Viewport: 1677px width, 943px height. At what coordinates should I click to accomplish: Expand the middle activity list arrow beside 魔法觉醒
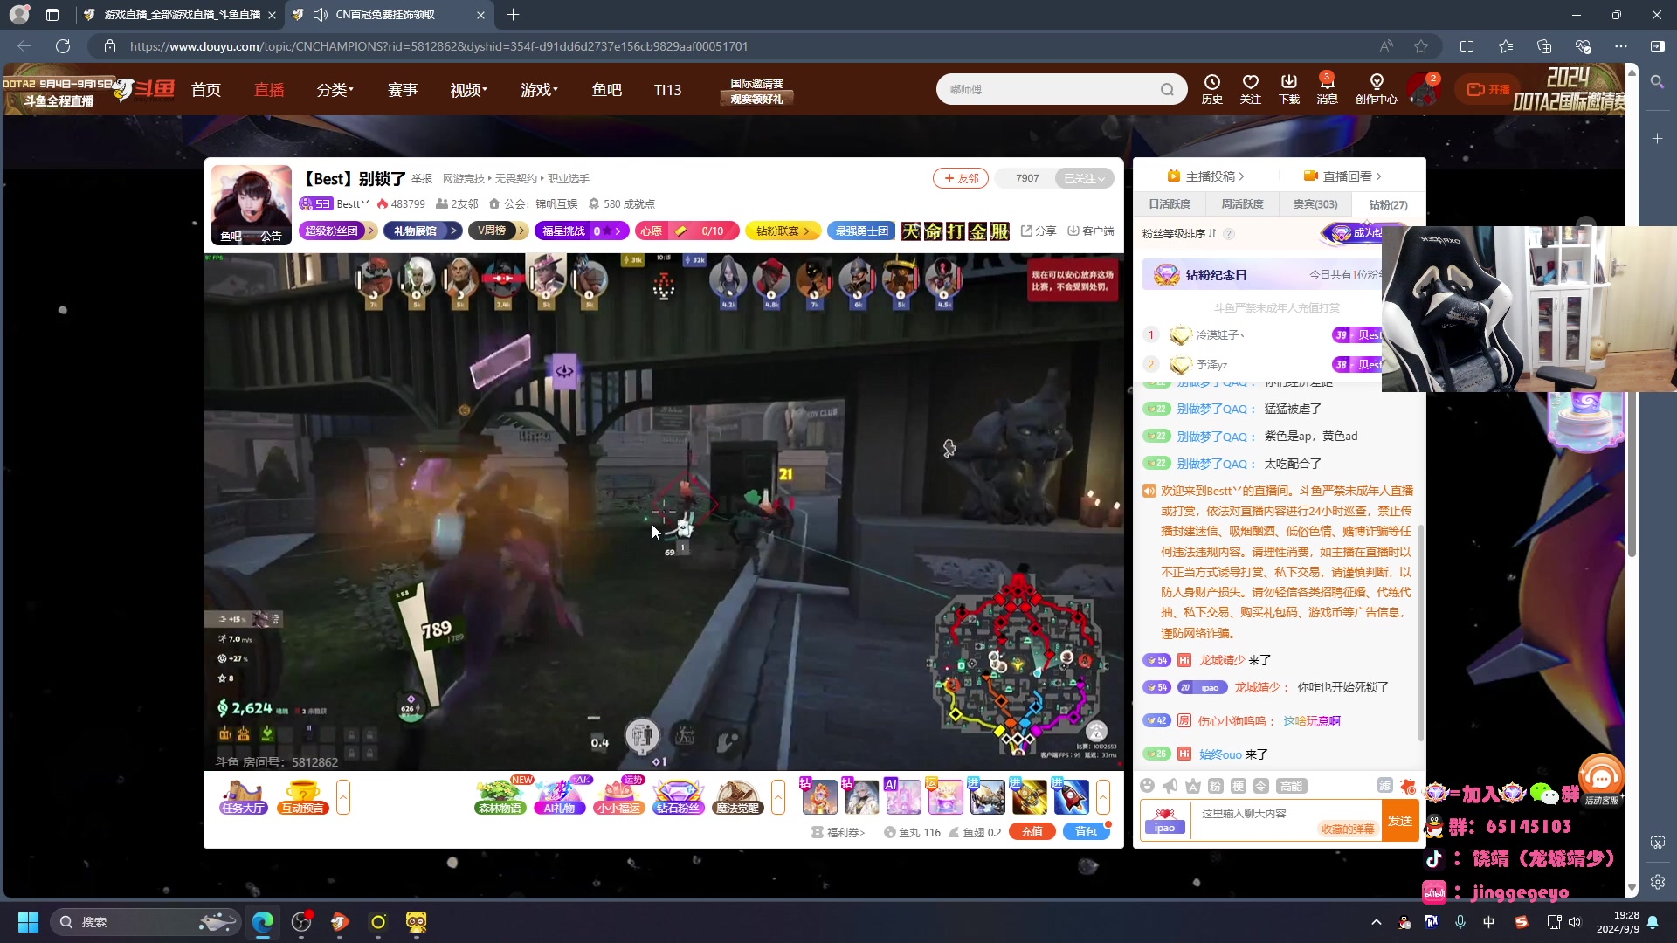coord(778,796)
